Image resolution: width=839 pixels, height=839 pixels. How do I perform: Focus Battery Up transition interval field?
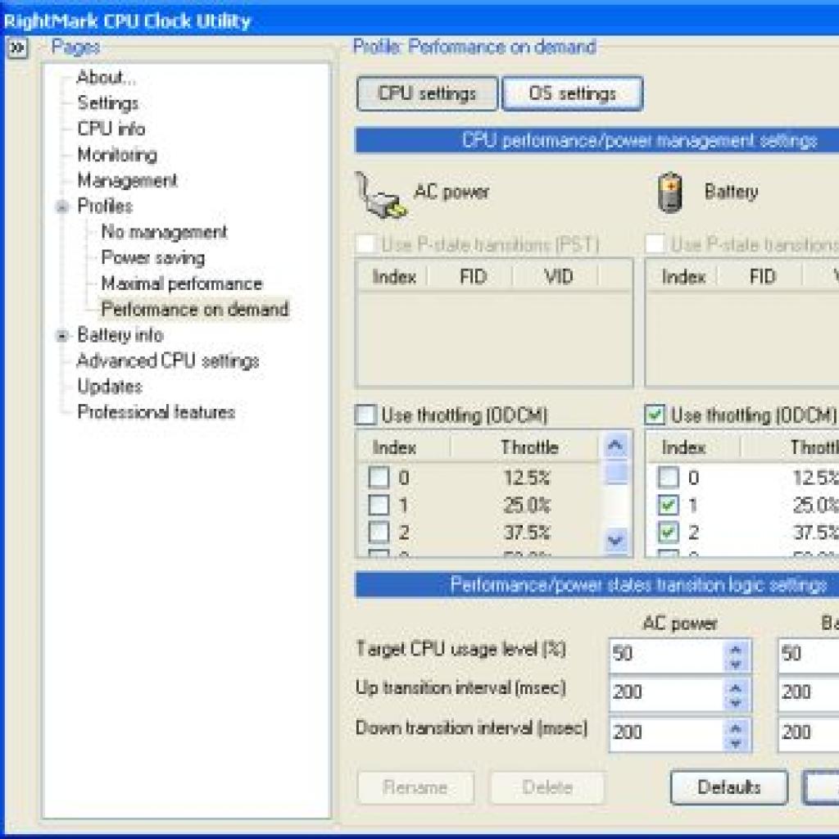(x=809, y=694)
